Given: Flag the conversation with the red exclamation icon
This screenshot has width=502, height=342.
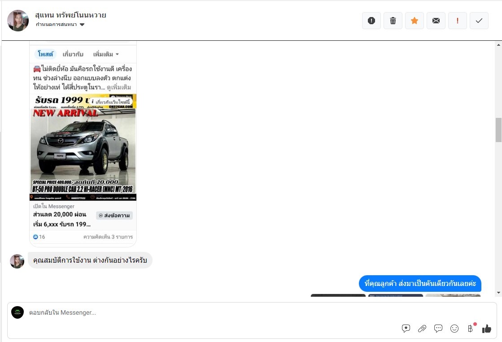Looking at the screenshot, I should (x=457, y=21).
